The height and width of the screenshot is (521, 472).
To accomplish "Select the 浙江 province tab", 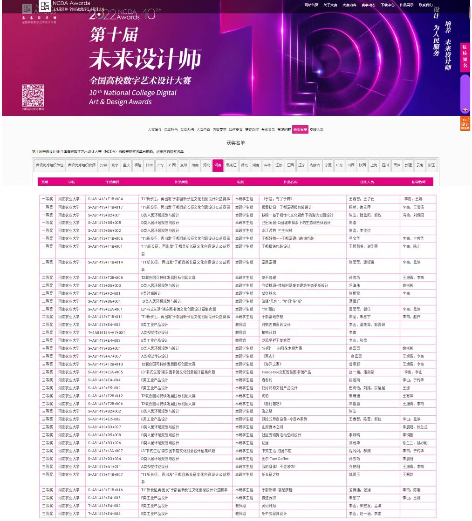I will (x=432, y=165).
